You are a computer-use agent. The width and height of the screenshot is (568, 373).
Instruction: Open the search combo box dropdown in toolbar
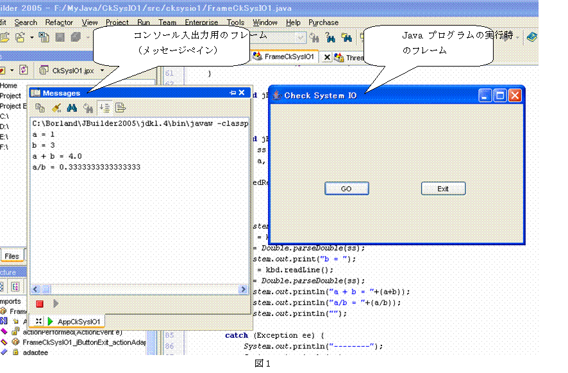tap(301, 38)
